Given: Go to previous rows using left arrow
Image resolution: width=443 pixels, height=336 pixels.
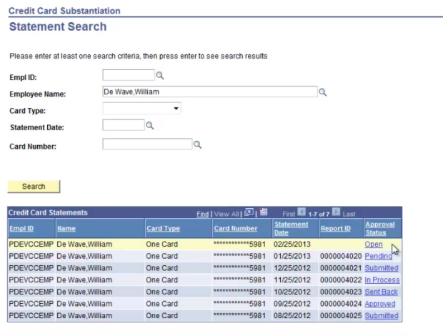Looking at the screenshot, I should pos(302,212).
